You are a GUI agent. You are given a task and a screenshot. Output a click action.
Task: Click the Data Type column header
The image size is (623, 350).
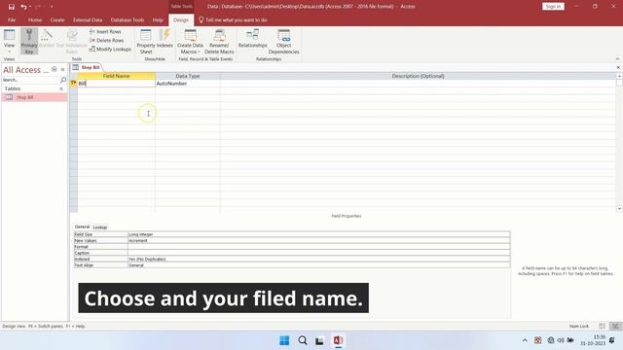188,76
